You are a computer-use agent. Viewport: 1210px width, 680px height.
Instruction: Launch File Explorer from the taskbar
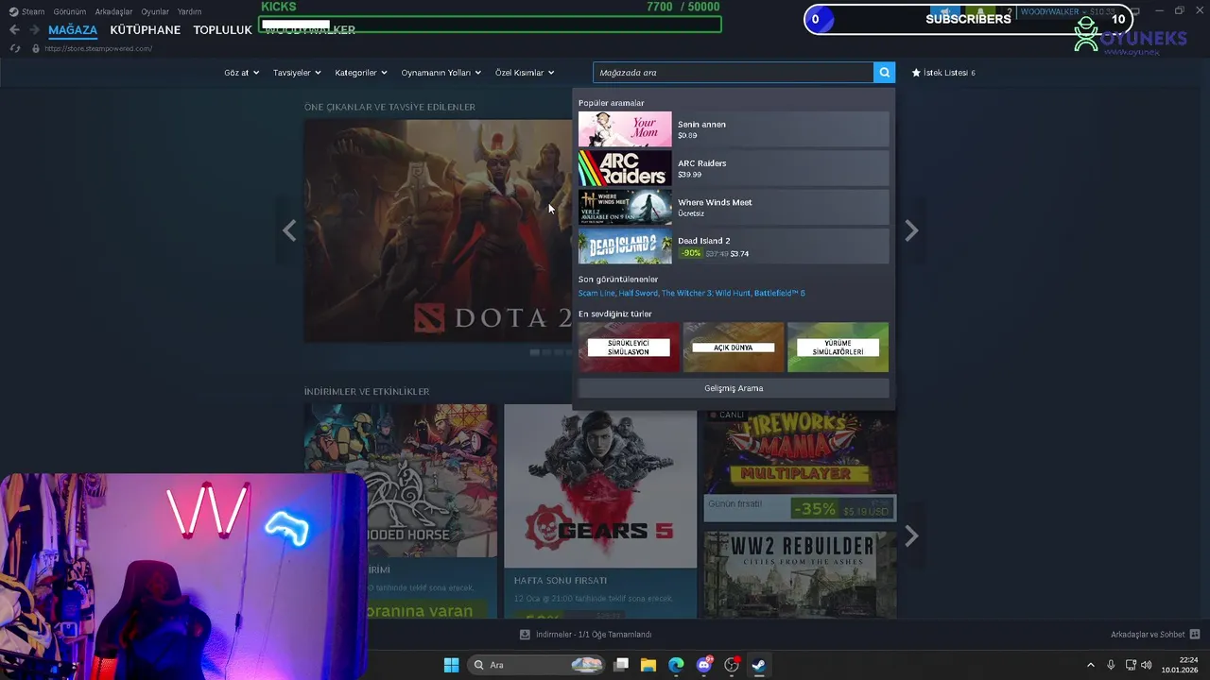[x=648, y=665]
